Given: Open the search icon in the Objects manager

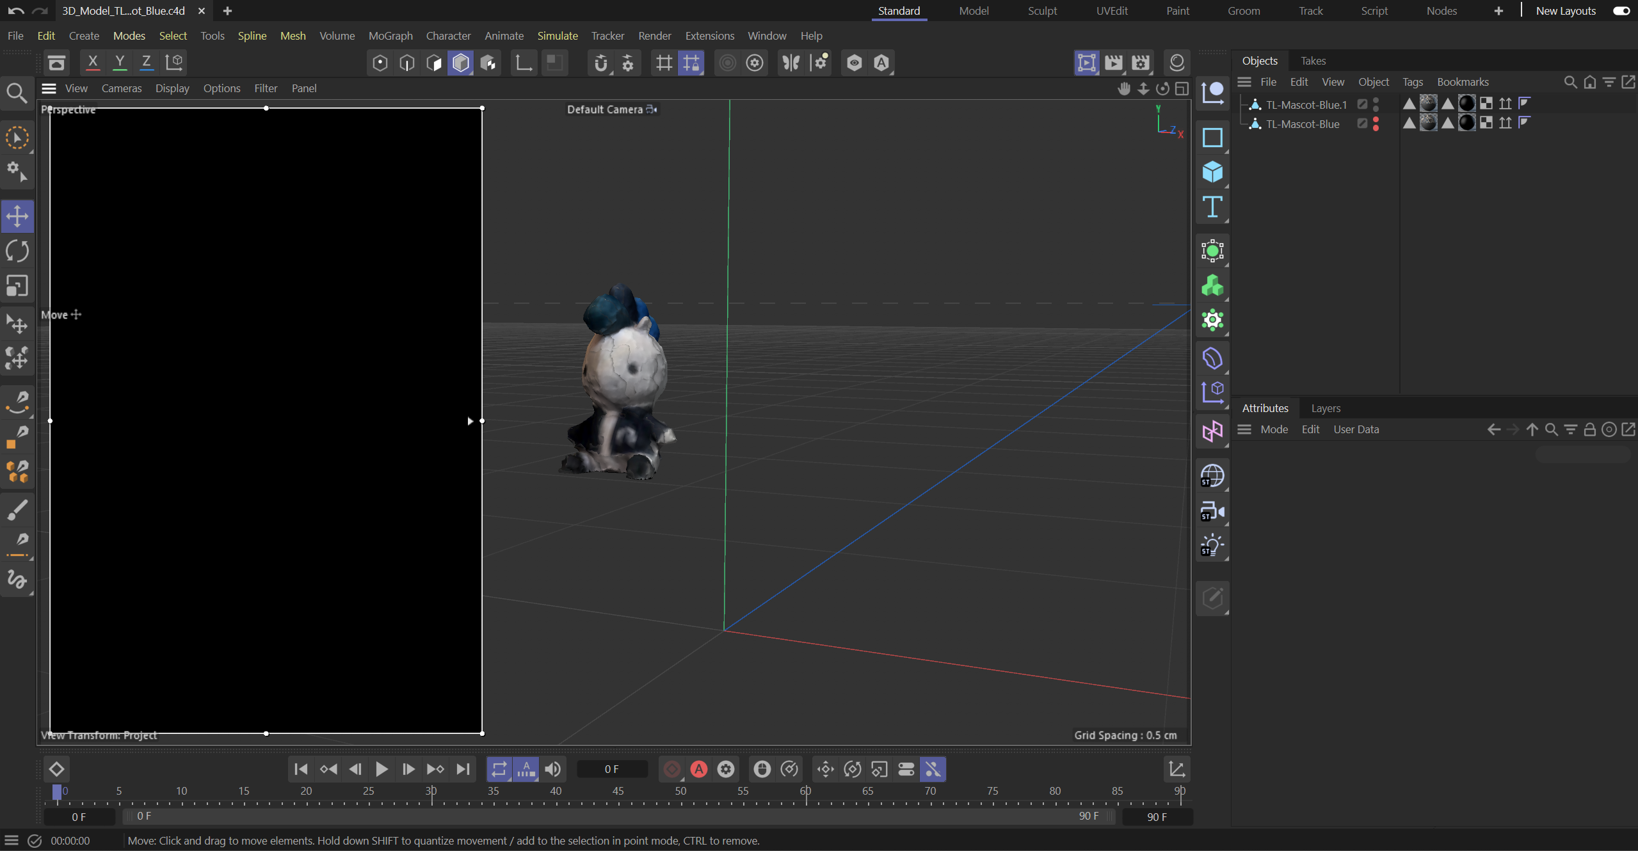Looking at the screenshot, I should [1570, 82].
